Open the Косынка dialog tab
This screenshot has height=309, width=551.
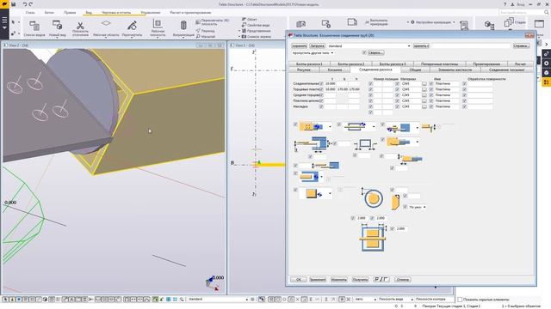click(335, 70)
